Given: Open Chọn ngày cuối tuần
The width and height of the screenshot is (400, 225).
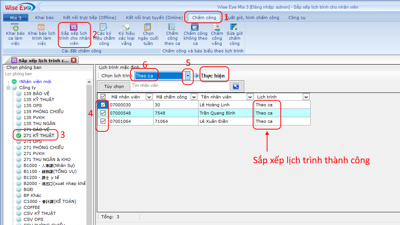Looking at the screenshot, I should tap(148, 34).
